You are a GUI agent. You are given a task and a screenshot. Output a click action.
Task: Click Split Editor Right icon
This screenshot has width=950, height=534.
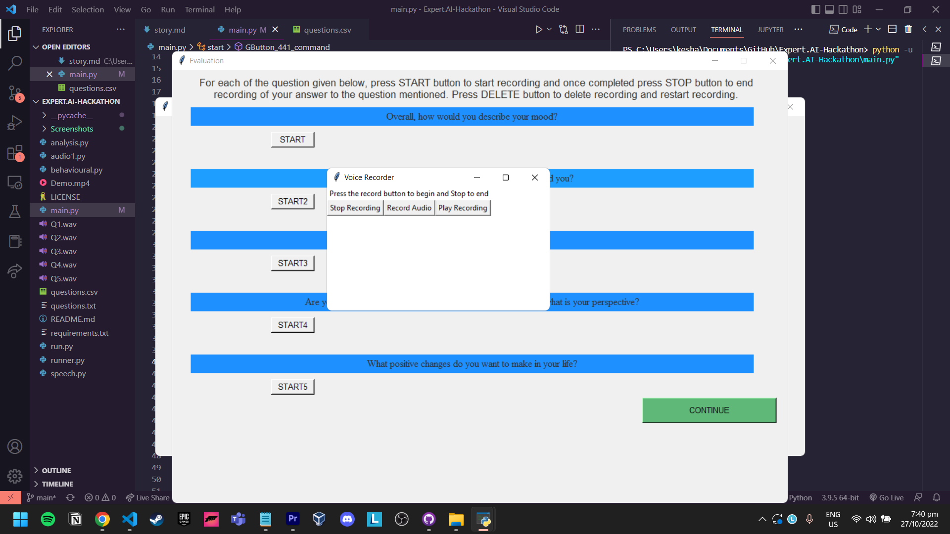point(580,30)
